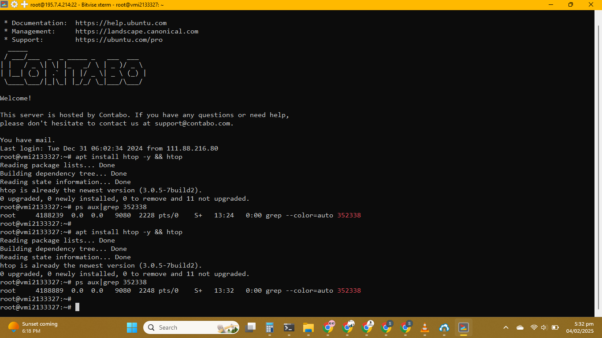Click the RSS value 2228

pos(147,215)
